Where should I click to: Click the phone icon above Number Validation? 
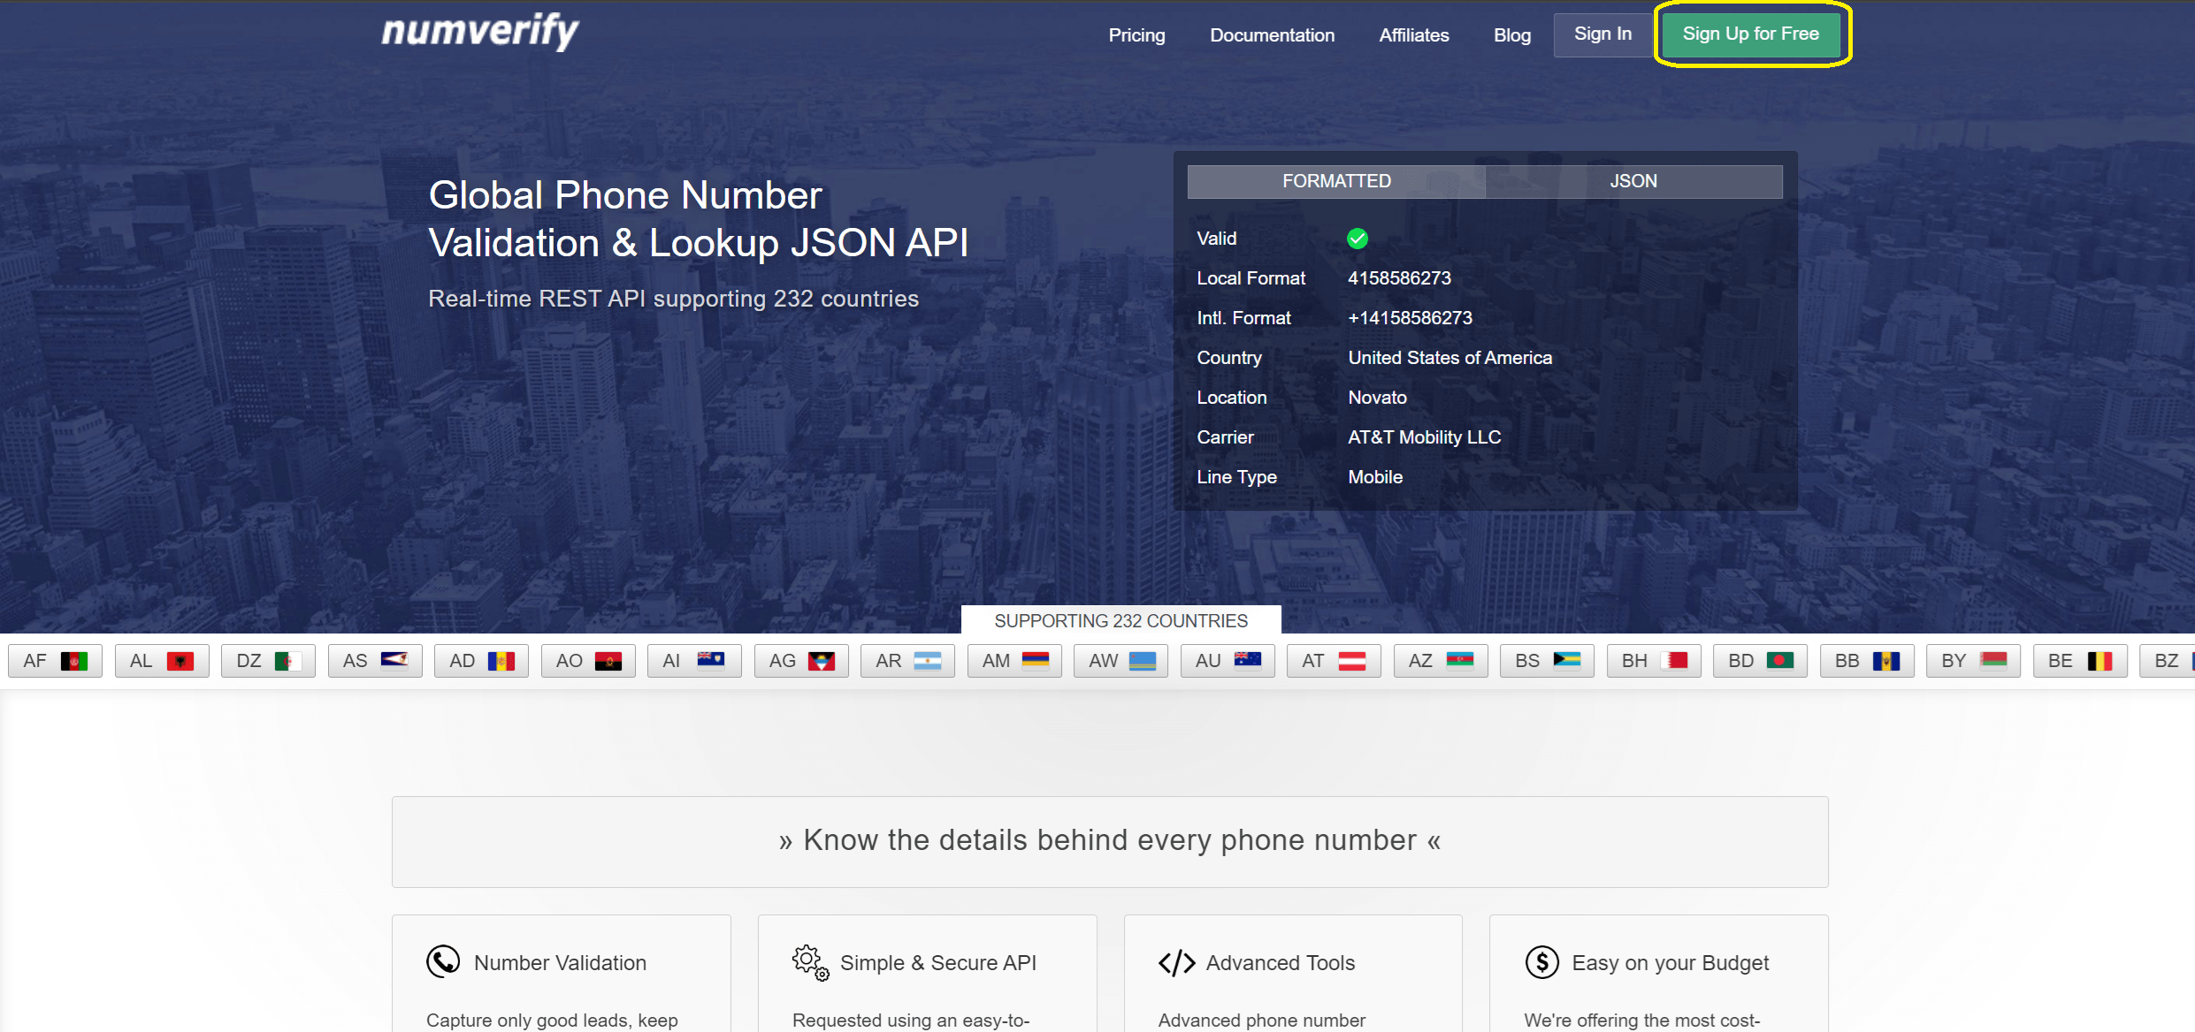tap(442, 961)
